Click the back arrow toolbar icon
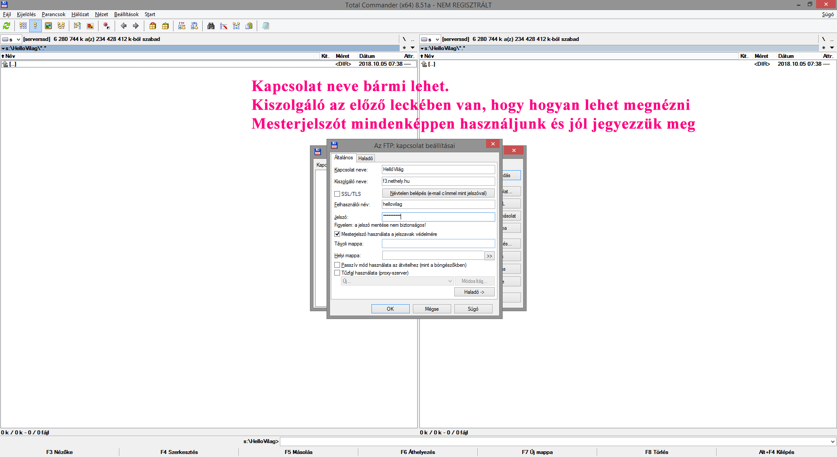The image size is (837, 457). point(123,26)
